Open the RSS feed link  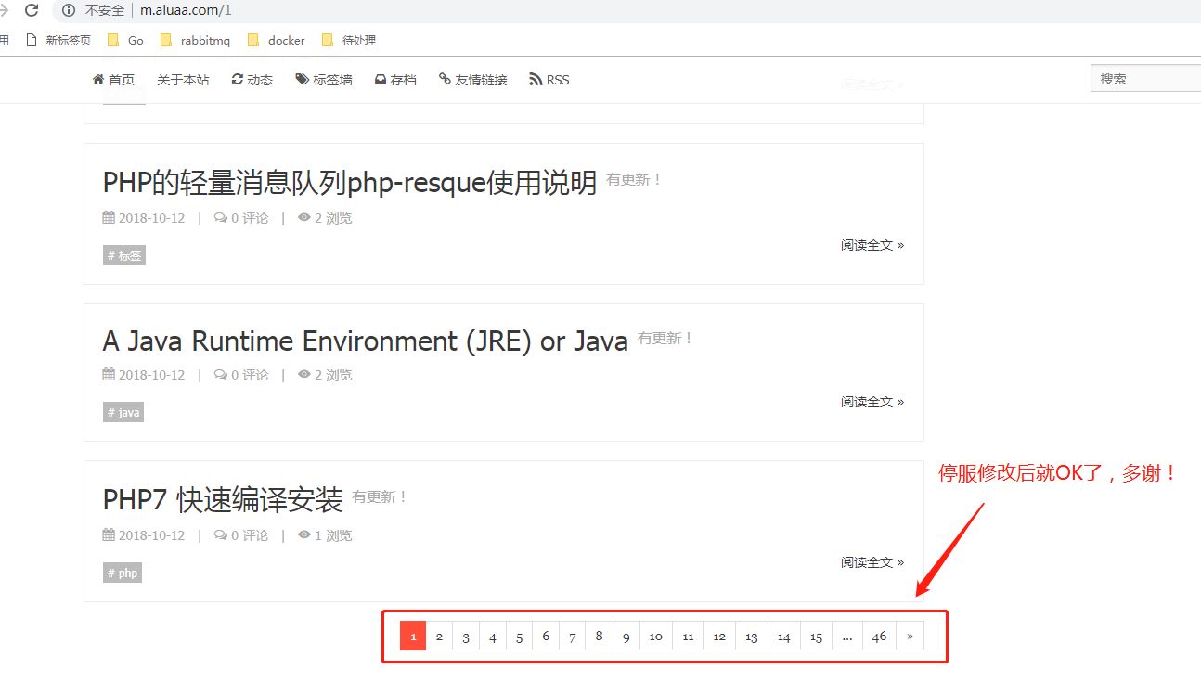[549, 80]
